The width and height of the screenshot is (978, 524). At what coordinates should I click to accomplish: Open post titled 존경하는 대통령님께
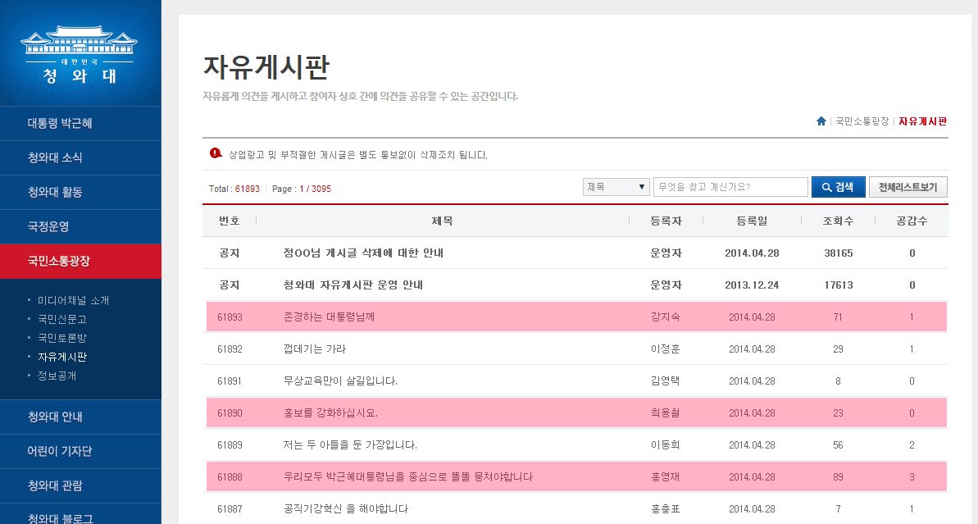(x=328, y=317)
